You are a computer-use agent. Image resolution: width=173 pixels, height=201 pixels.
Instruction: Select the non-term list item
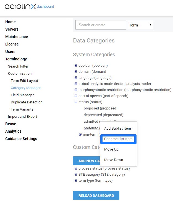[x=91, y=135]
